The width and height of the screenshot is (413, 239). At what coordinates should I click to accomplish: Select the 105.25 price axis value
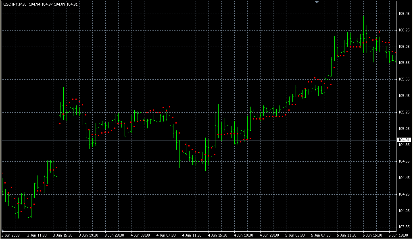pyautogui.click(x=403, y=112)
